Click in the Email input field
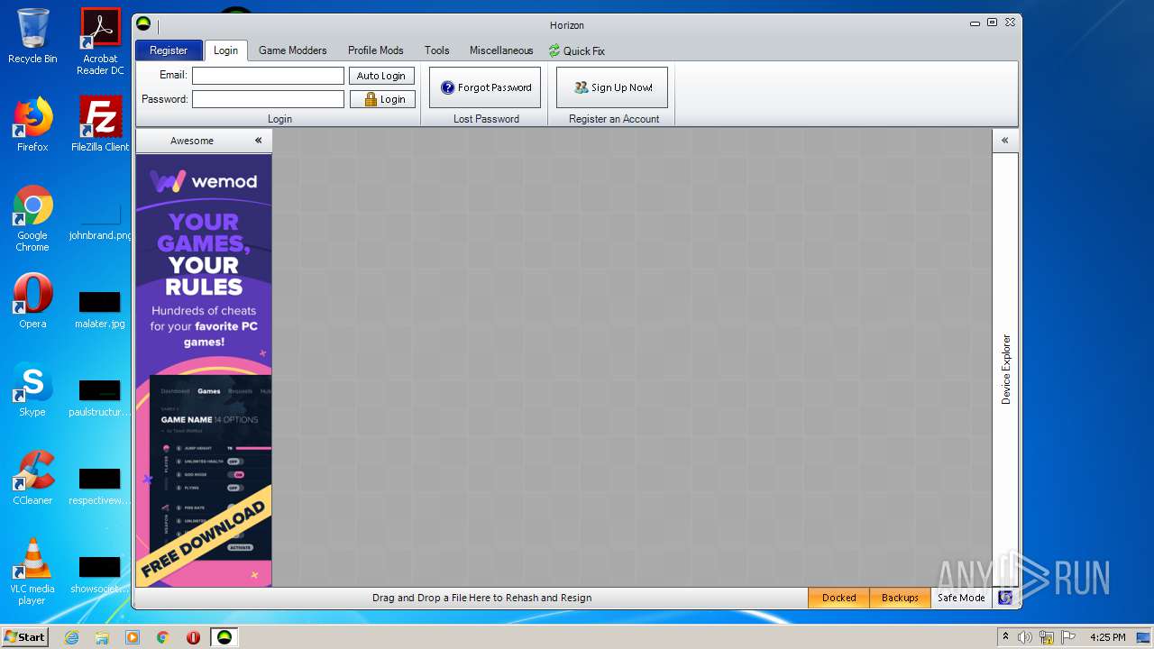 pyautogui.click(x=268, y=76)
